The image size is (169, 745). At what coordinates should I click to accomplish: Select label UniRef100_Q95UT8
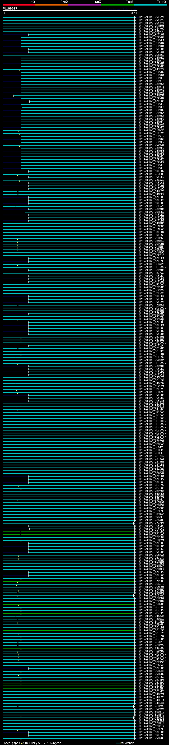tap(151, 377)
